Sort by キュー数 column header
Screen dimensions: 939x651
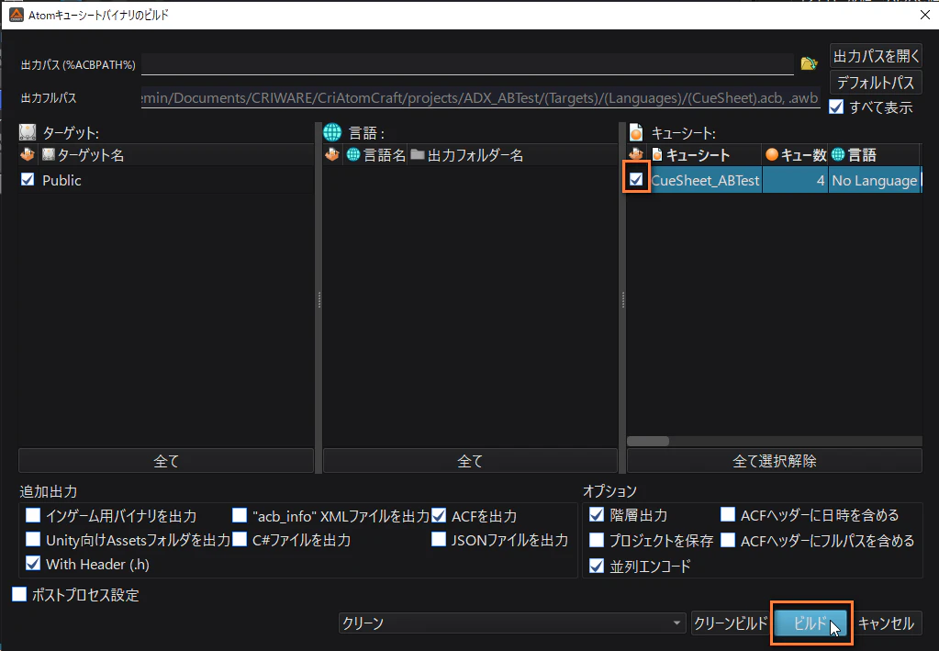coord(795,155)
